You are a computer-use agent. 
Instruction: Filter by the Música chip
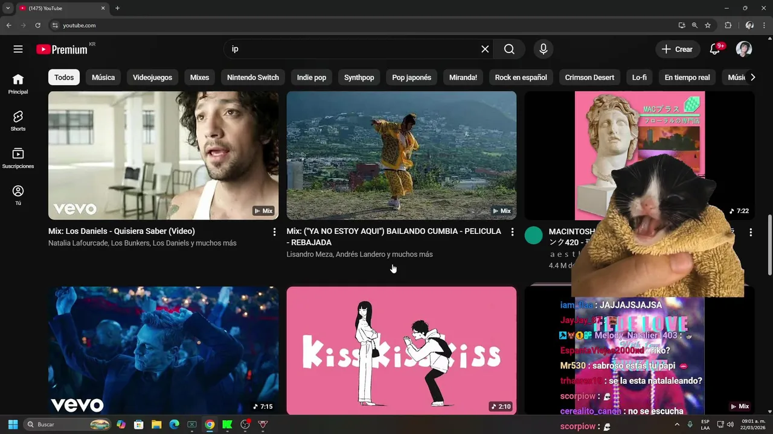(103, 77)
